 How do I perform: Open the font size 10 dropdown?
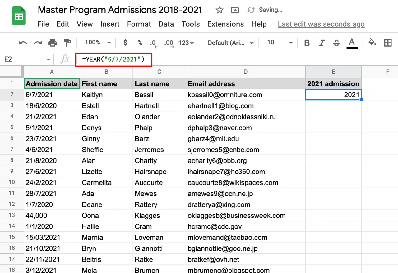(x=280, y=43)
